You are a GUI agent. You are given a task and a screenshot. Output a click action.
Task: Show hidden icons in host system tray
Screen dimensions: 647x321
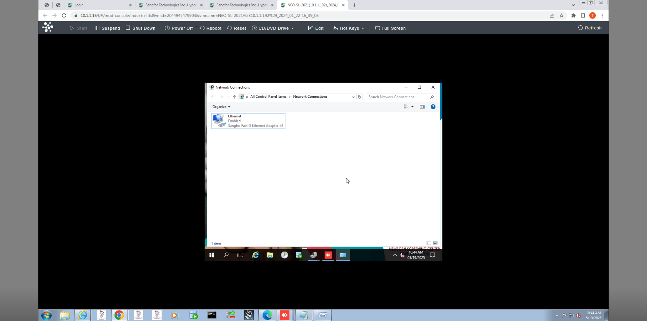pos(557,316)
